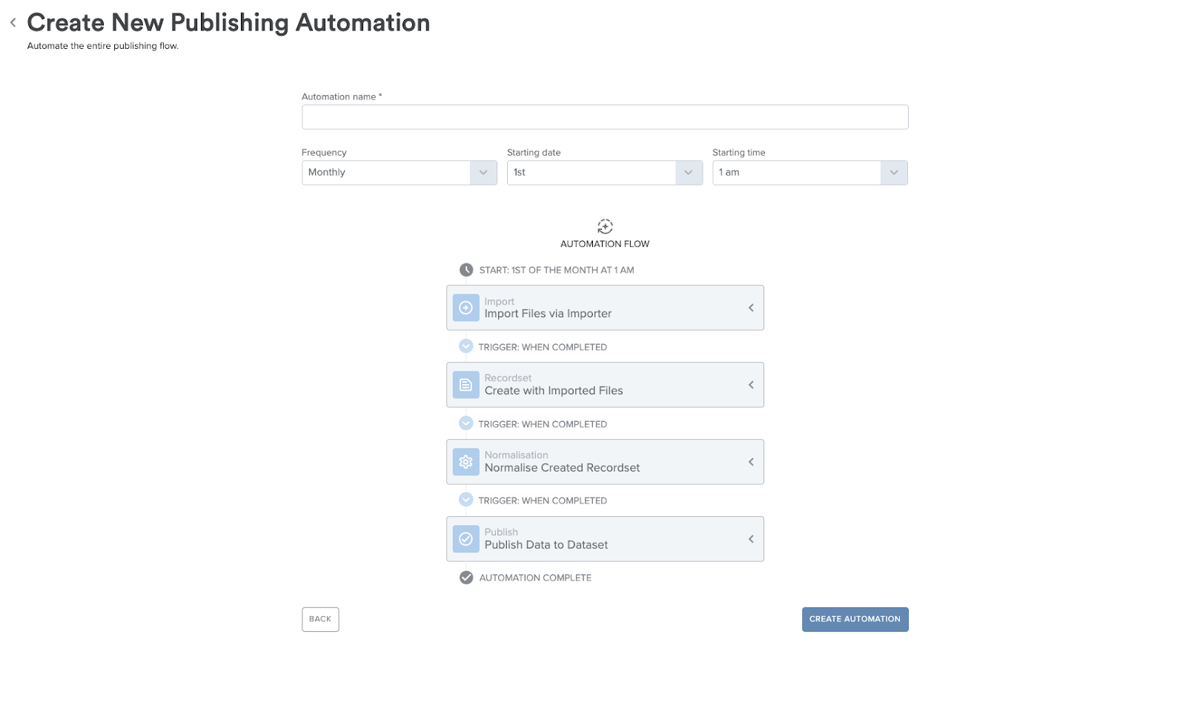Screen dimensions: 1186x720
Task: Click the Automation Complete check icon
Action: tap(466, 577)
